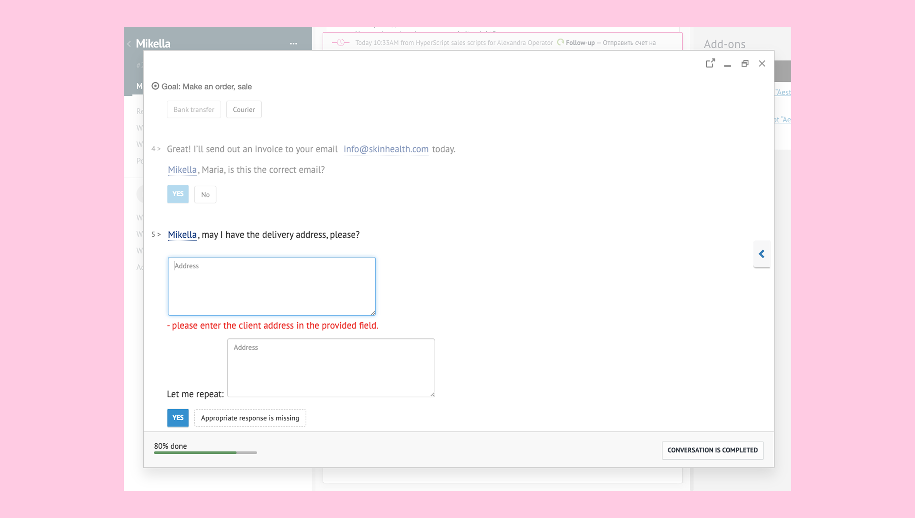This screenshot has height=518, width=915.
Task: Click Appropriate response is missing
Action: coord(250,418)
